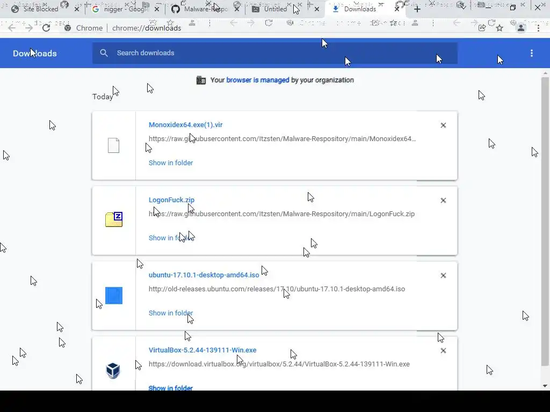
Task: Click the Chrome site info chip
Action: [x=83, y=28]
